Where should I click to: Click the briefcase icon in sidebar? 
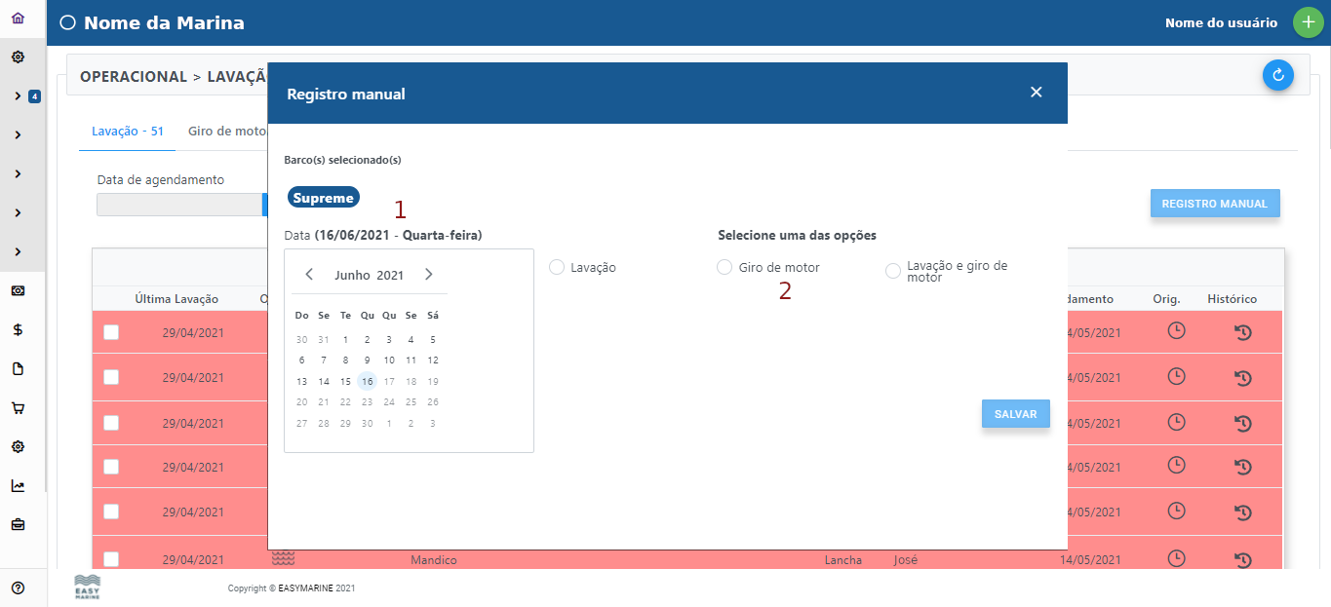[18, 525]
